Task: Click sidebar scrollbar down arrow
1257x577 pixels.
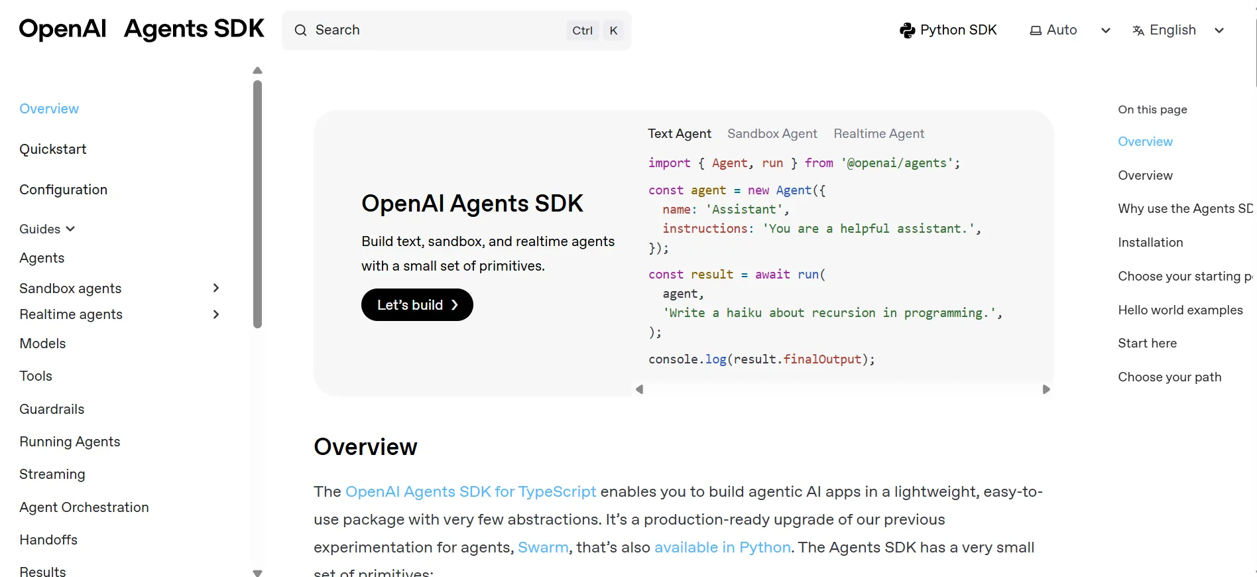Action: click(258, 572)
